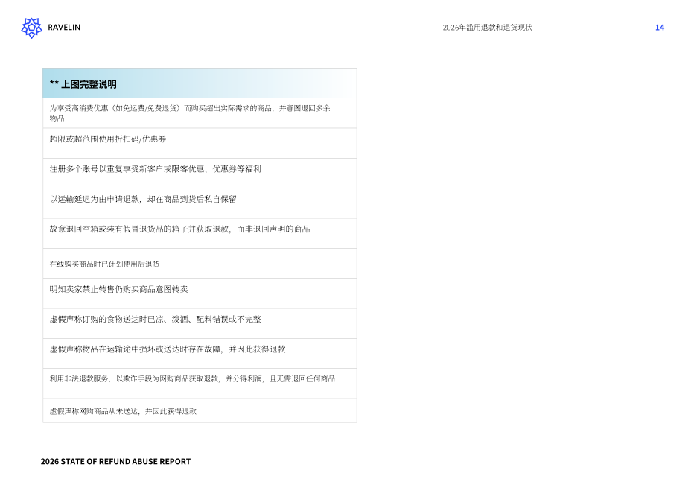Click the row 以运输延迟为由申请退款
The height and width of the screenshot is (485, 685).
(200, 203)
